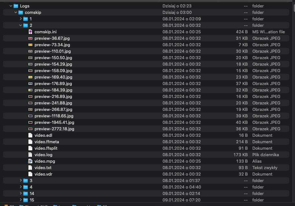
Task: Select the video.log file icon
Action: (30, 155)
